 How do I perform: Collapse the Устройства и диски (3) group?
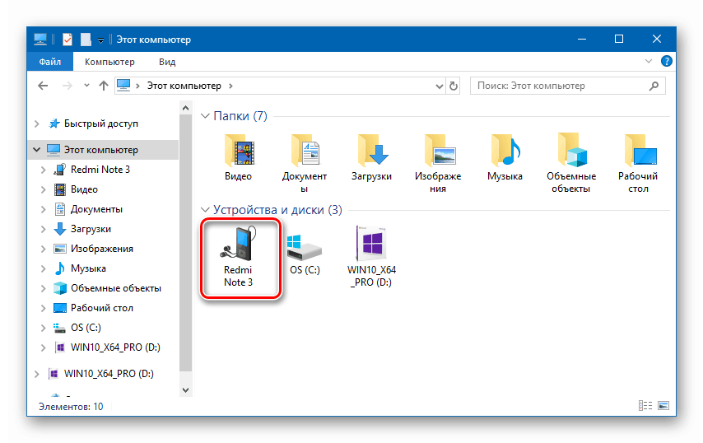pos(205,210)
